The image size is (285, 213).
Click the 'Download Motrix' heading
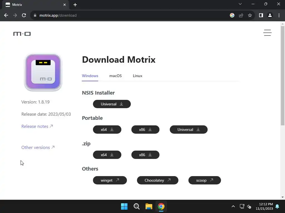click(x=119, y=60)
